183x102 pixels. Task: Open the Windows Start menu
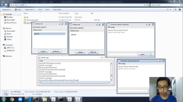(x=4, y=99)
